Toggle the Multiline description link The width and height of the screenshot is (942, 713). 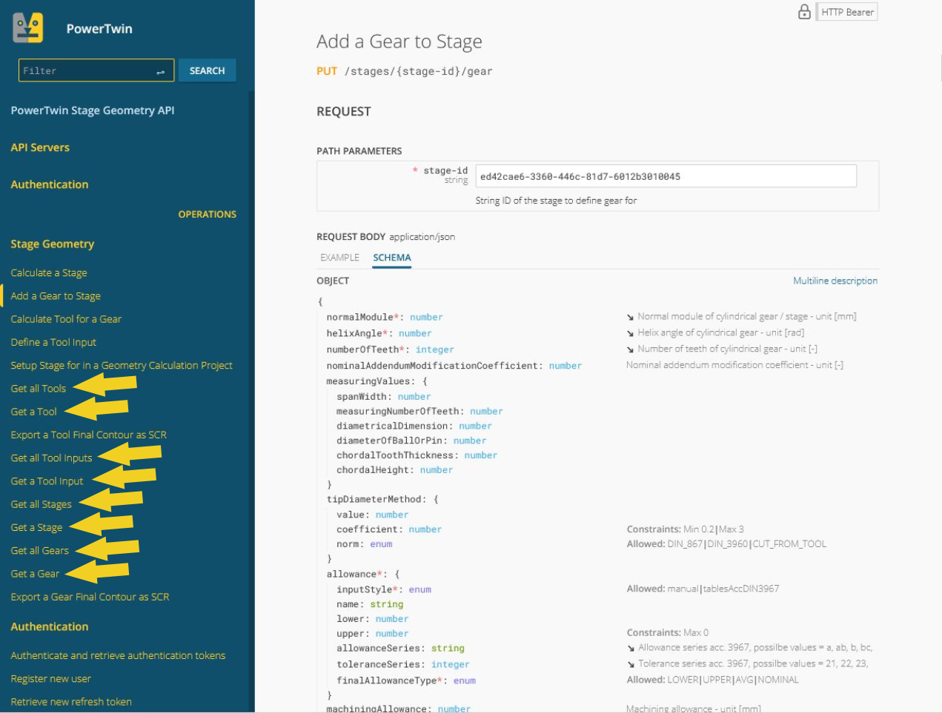pyautogui.click(x=835, y=281)
